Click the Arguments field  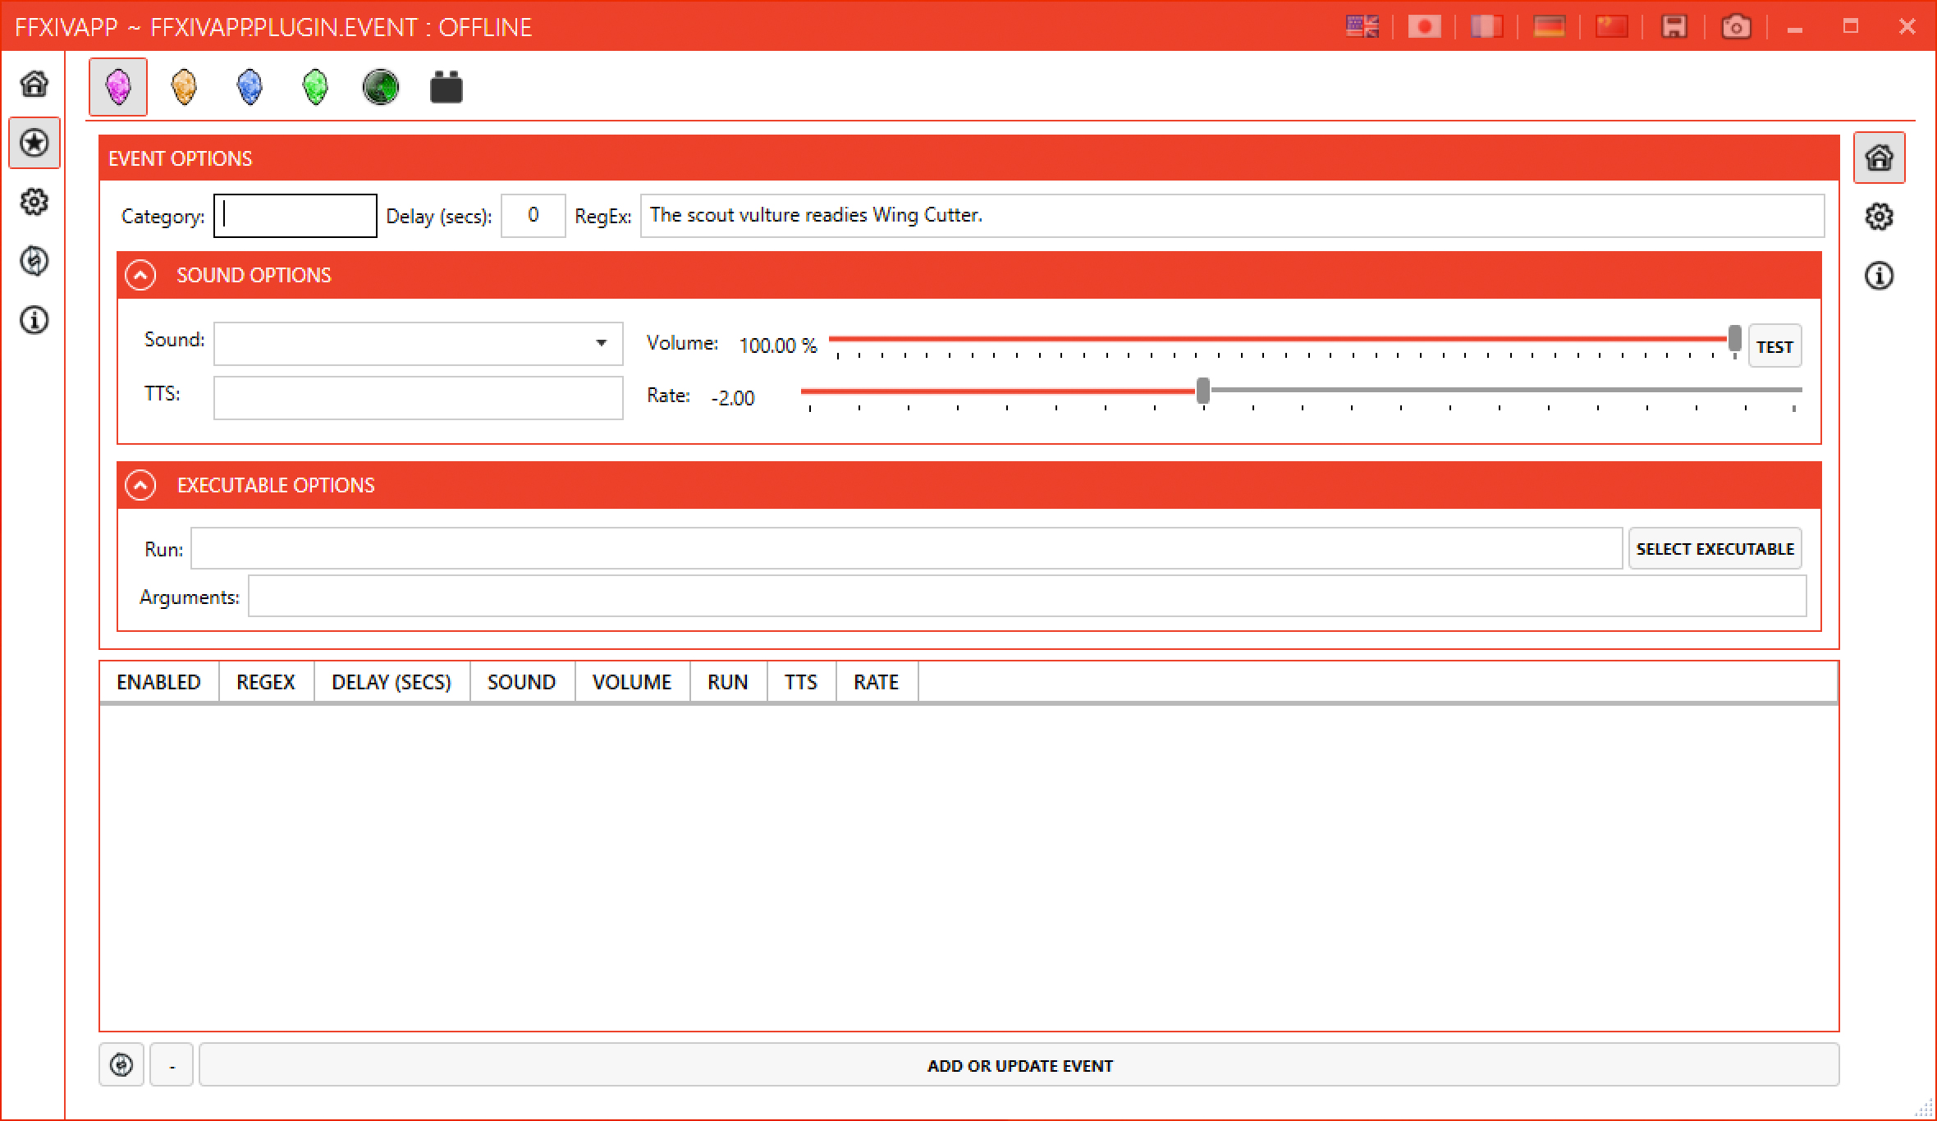click(1027, 596)
